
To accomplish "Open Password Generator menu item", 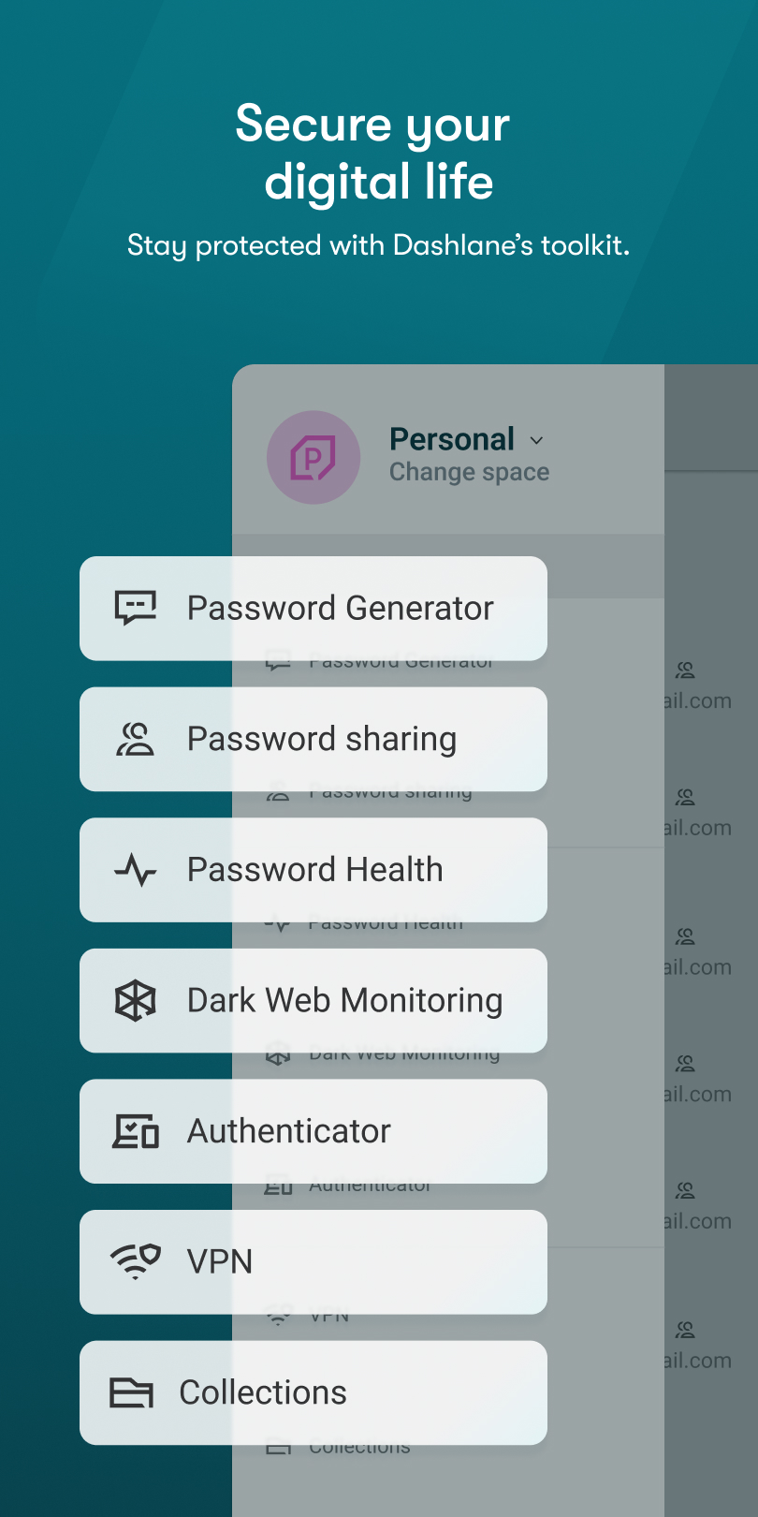I will (x=313, y=609).
